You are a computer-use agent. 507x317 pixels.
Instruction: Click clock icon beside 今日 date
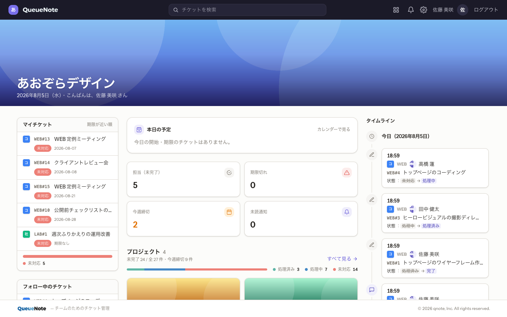(372, 136)
